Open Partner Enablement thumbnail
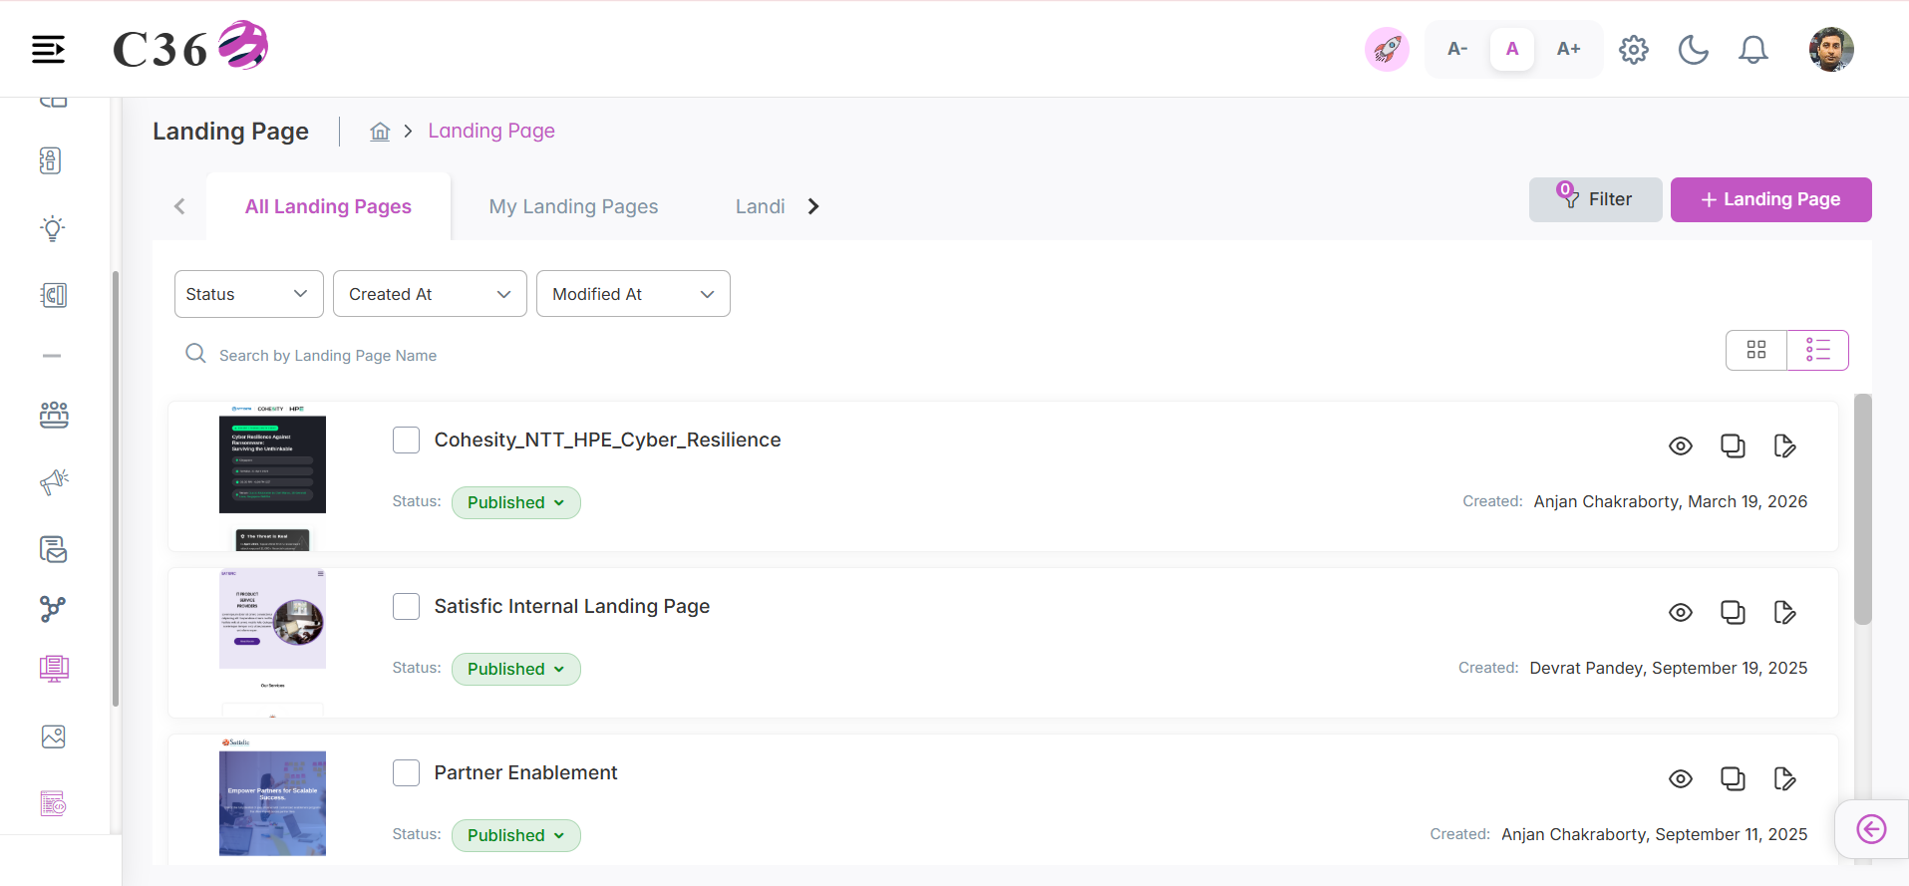 tap(272, 799)
